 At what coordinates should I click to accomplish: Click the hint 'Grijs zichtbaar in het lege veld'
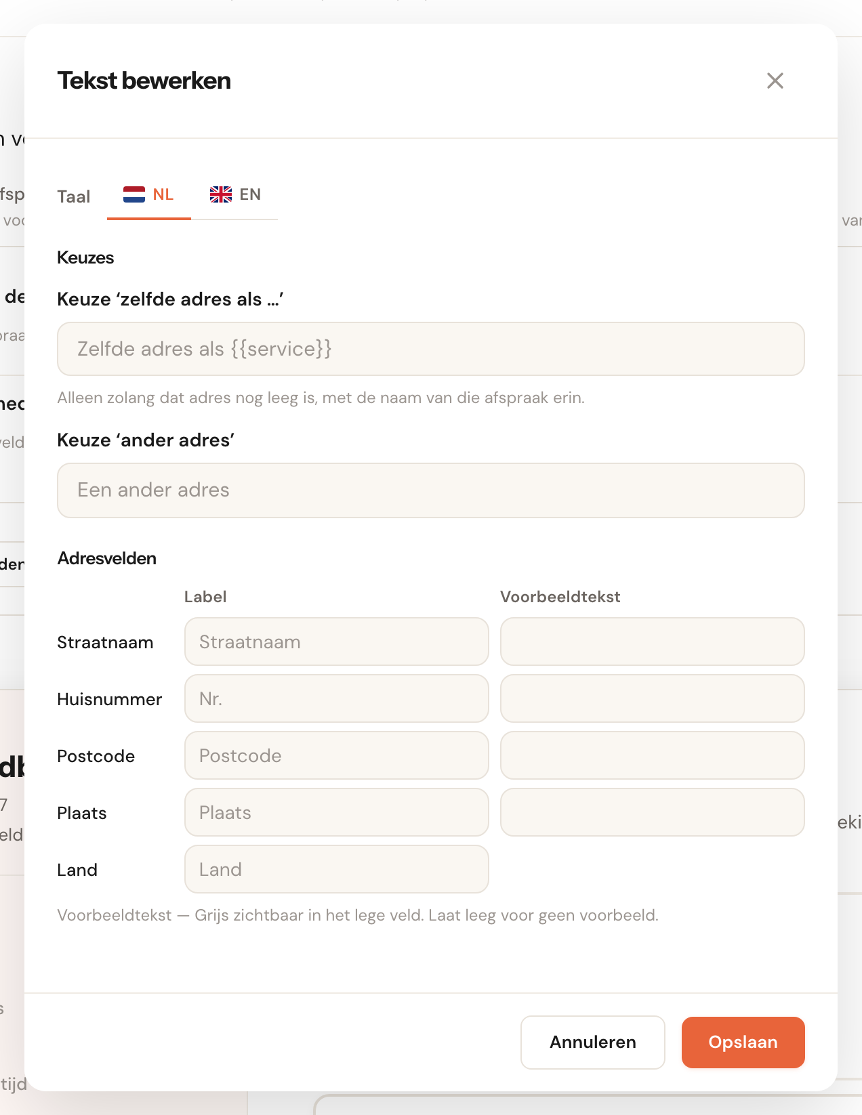[x=309, y=915]
